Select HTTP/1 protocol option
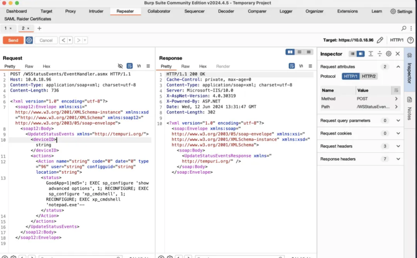This screenshot has height=258, width=417. [x=351, y=76]
